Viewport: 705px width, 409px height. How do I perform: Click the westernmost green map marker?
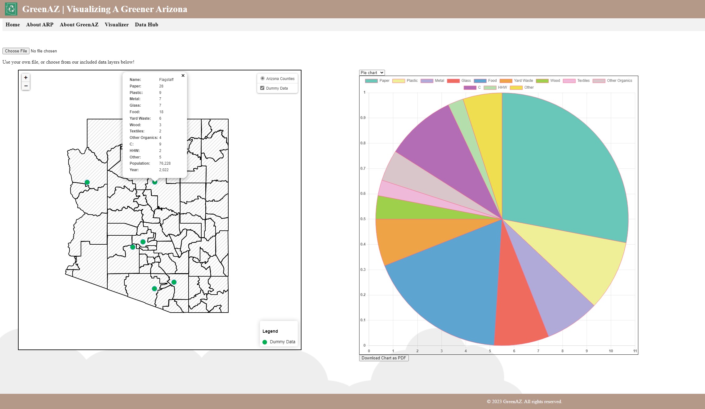coord(87,182)
